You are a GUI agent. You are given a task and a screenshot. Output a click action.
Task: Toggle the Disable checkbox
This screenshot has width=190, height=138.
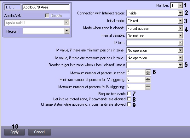coord(47,16)
